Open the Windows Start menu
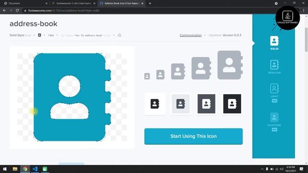308x173 pixels. (x=5, y=169)
